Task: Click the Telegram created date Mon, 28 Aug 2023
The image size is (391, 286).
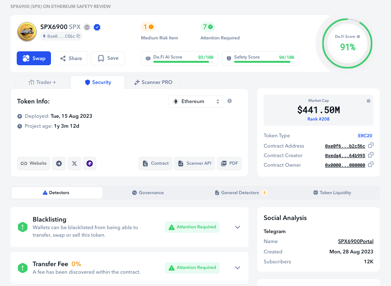Action: pos(351,252)
